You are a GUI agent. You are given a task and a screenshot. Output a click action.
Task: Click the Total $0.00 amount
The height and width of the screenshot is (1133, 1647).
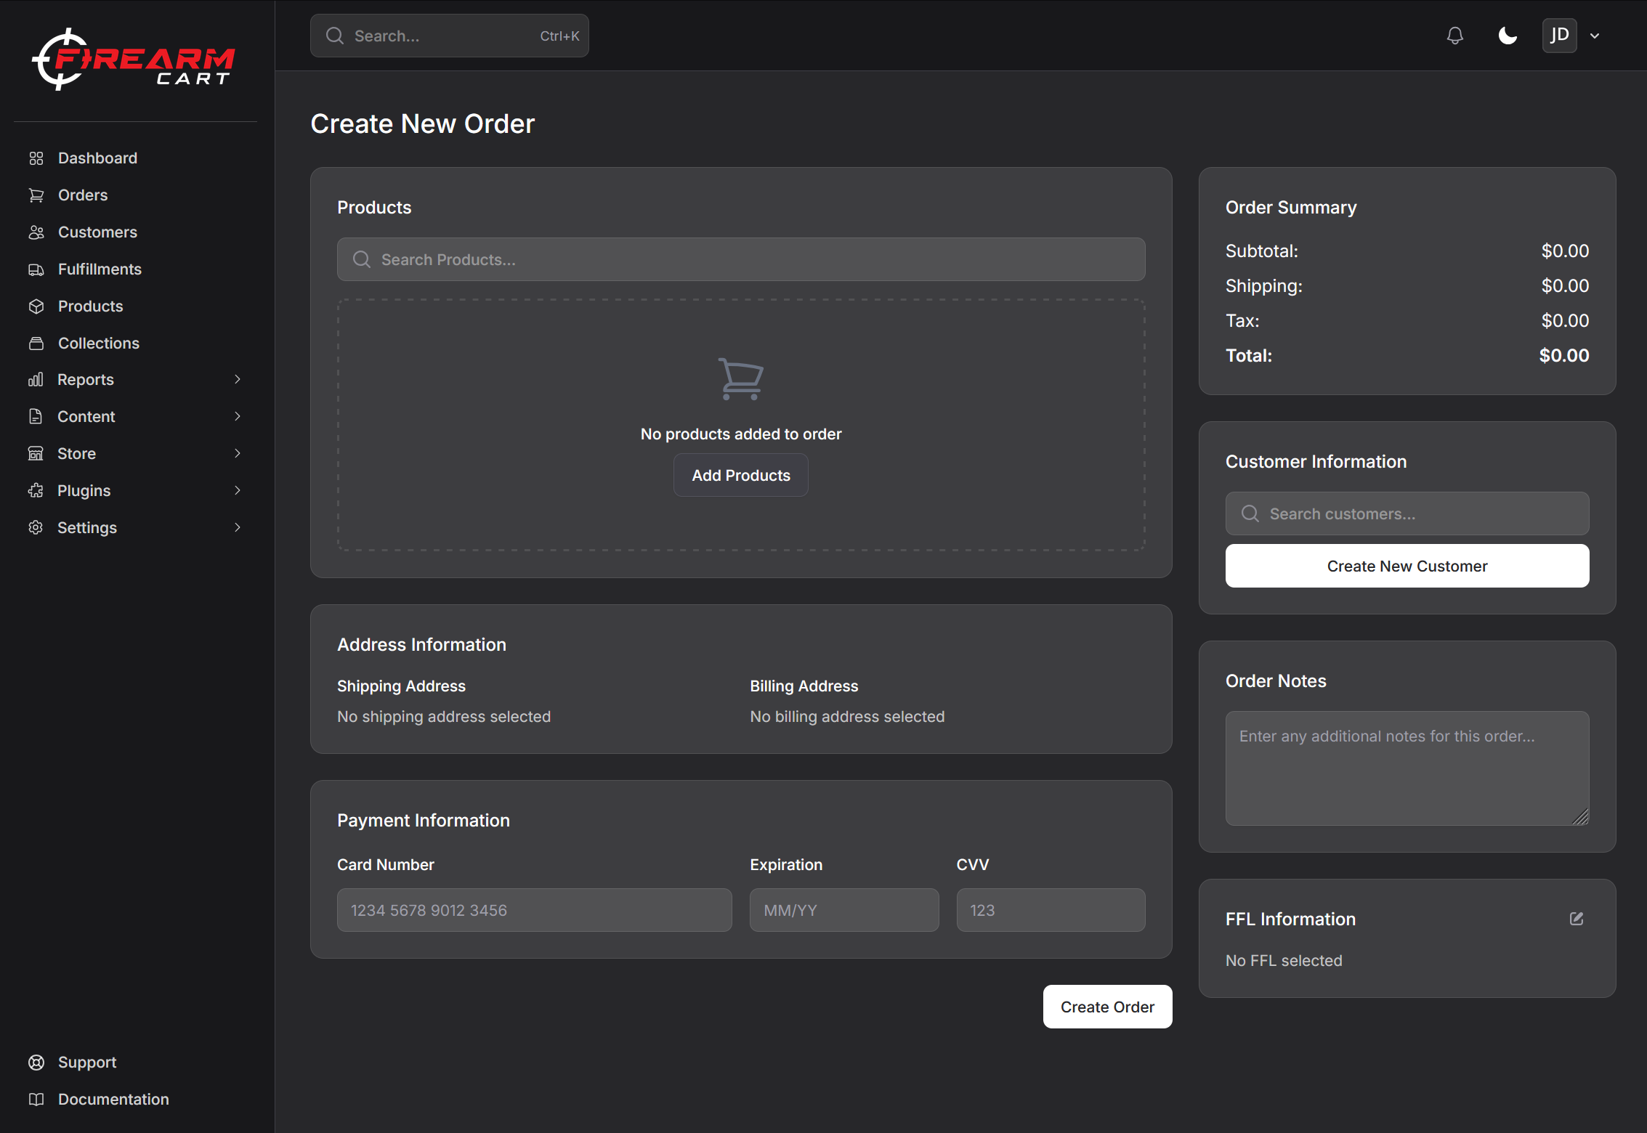1564,356
